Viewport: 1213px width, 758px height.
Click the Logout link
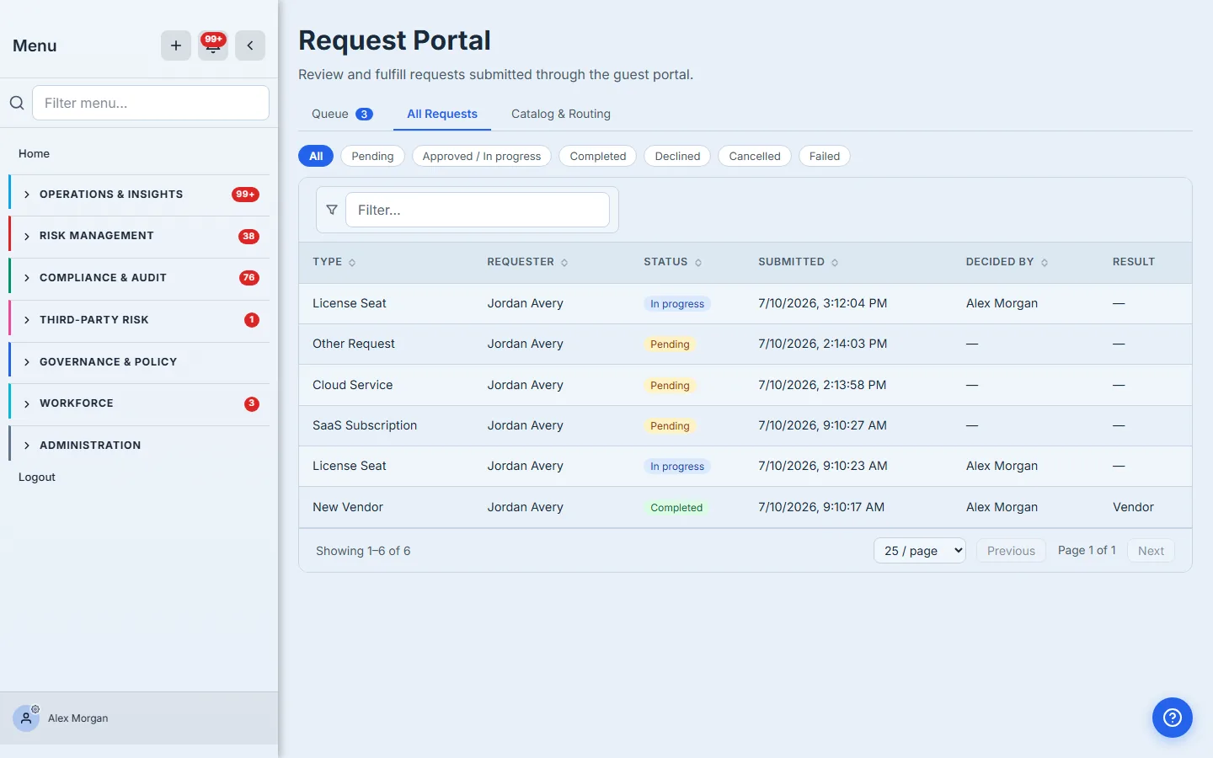click(37, 477)
